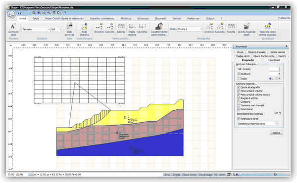Image resolution: width=298 pixels, height=183 pixels.
Task: Click the fourth zoom magnifier icon
Action: [x=49, y=13]
